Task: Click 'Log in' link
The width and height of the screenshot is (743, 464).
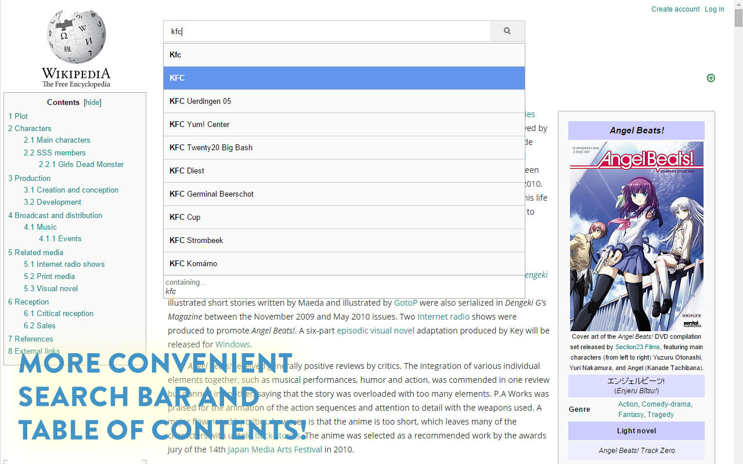Action: coord(715,9)
